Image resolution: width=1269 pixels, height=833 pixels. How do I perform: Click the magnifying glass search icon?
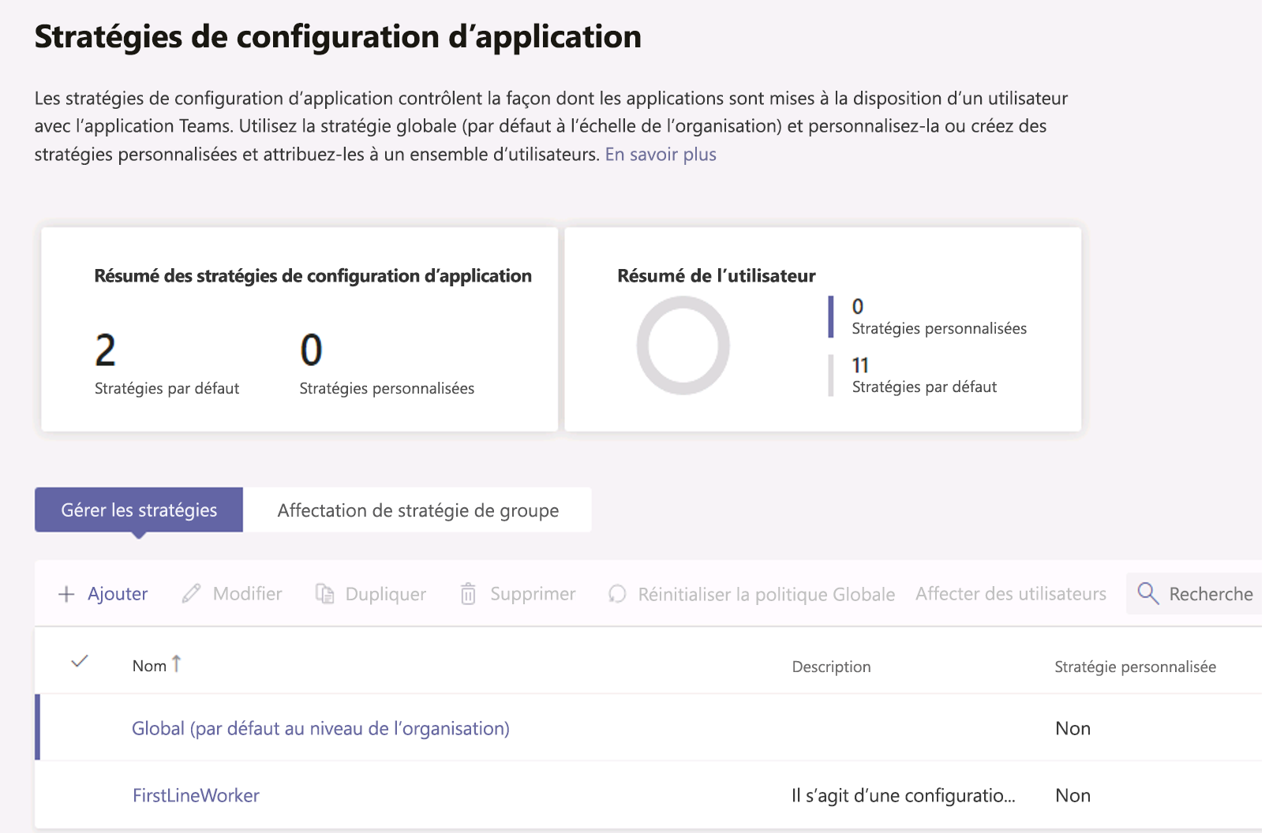coord(1148,594)
